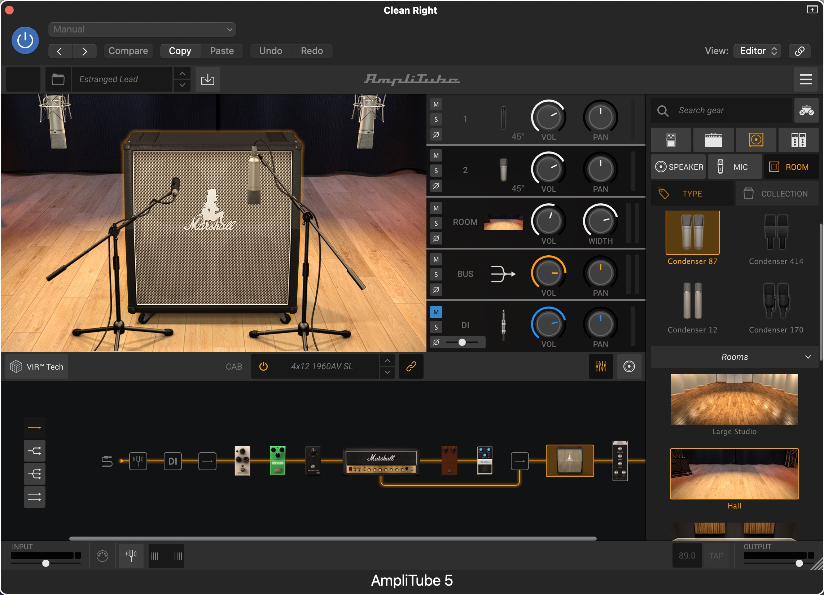Mute microphone channel 1
Viewport: 824px width, 595px height.
436,105
